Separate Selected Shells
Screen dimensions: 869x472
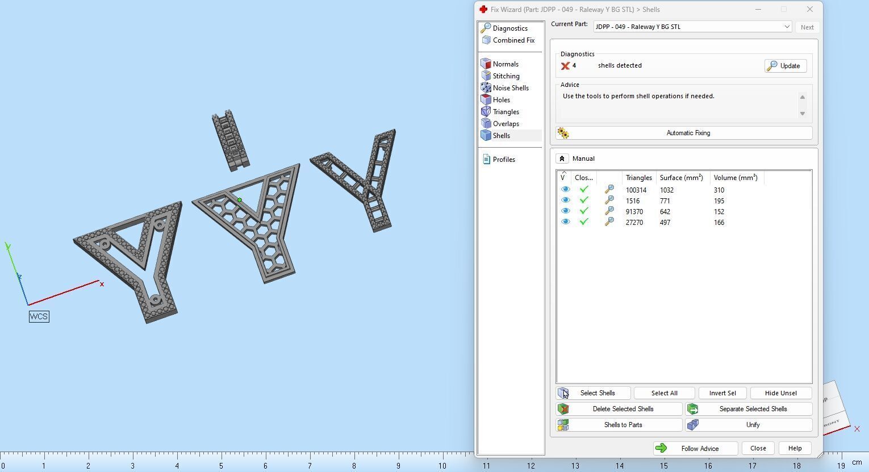click(x=749, y=409)
